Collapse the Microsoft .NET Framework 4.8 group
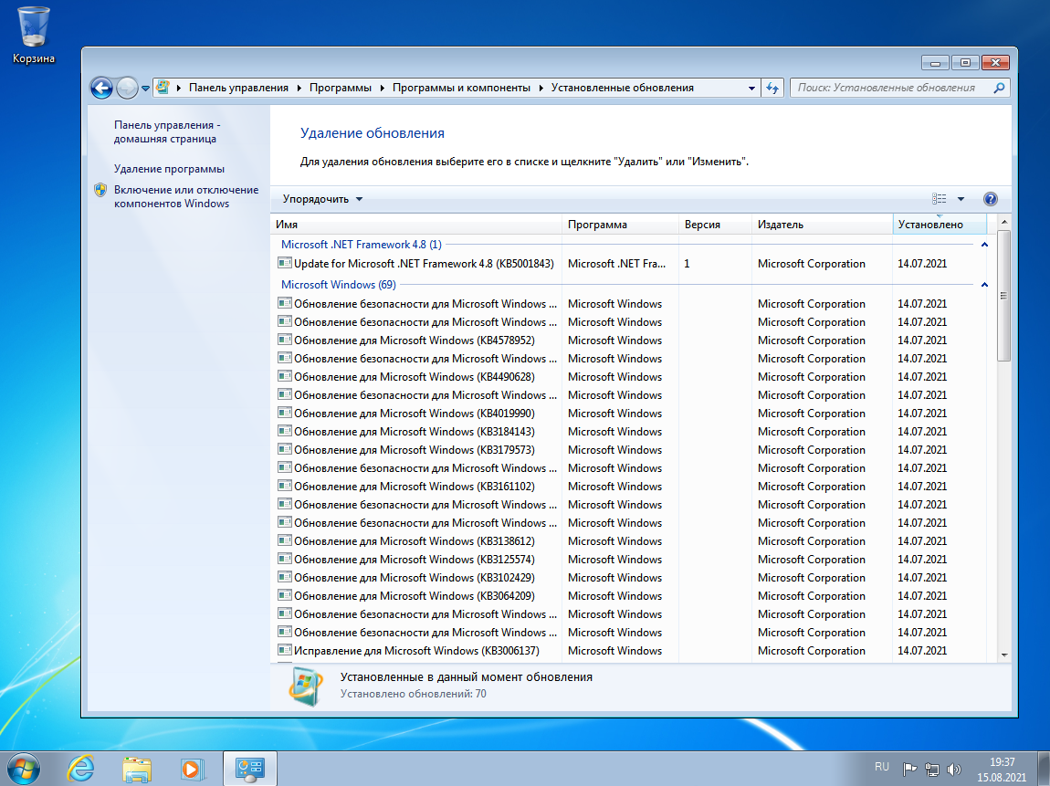 click(984, 245)
